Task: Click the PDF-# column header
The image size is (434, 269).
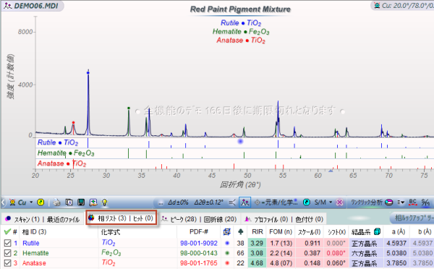Action: coord(199,231)
